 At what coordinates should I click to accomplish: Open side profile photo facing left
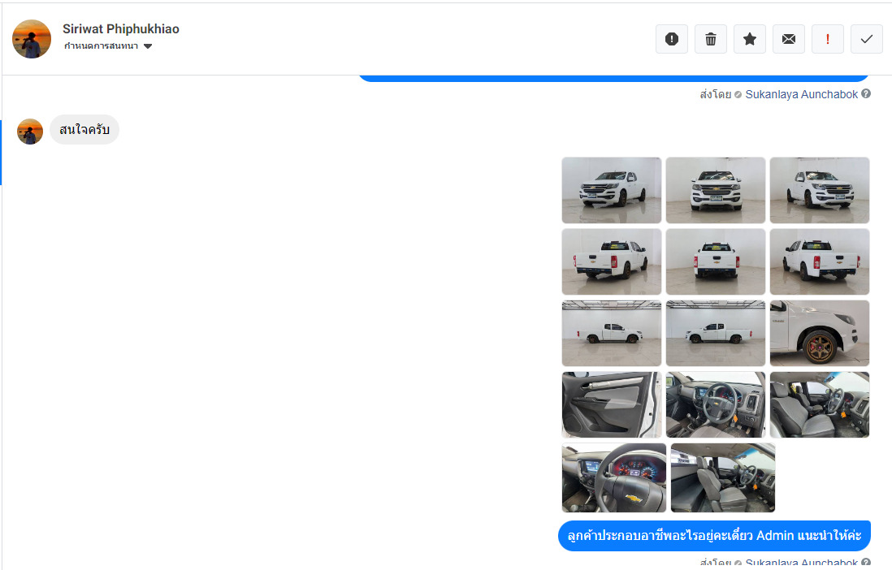pyautogui.click(x=716, y=334)
